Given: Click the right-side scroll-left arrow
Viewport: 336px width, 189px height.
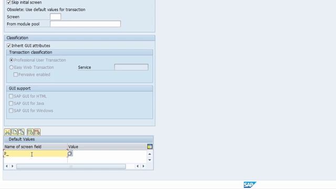Looking at the screenshot, I should [x=138, y=166].
